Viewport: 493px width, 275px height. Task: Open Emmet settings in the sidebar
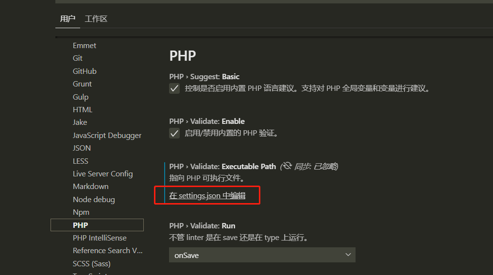coord(85,46)
